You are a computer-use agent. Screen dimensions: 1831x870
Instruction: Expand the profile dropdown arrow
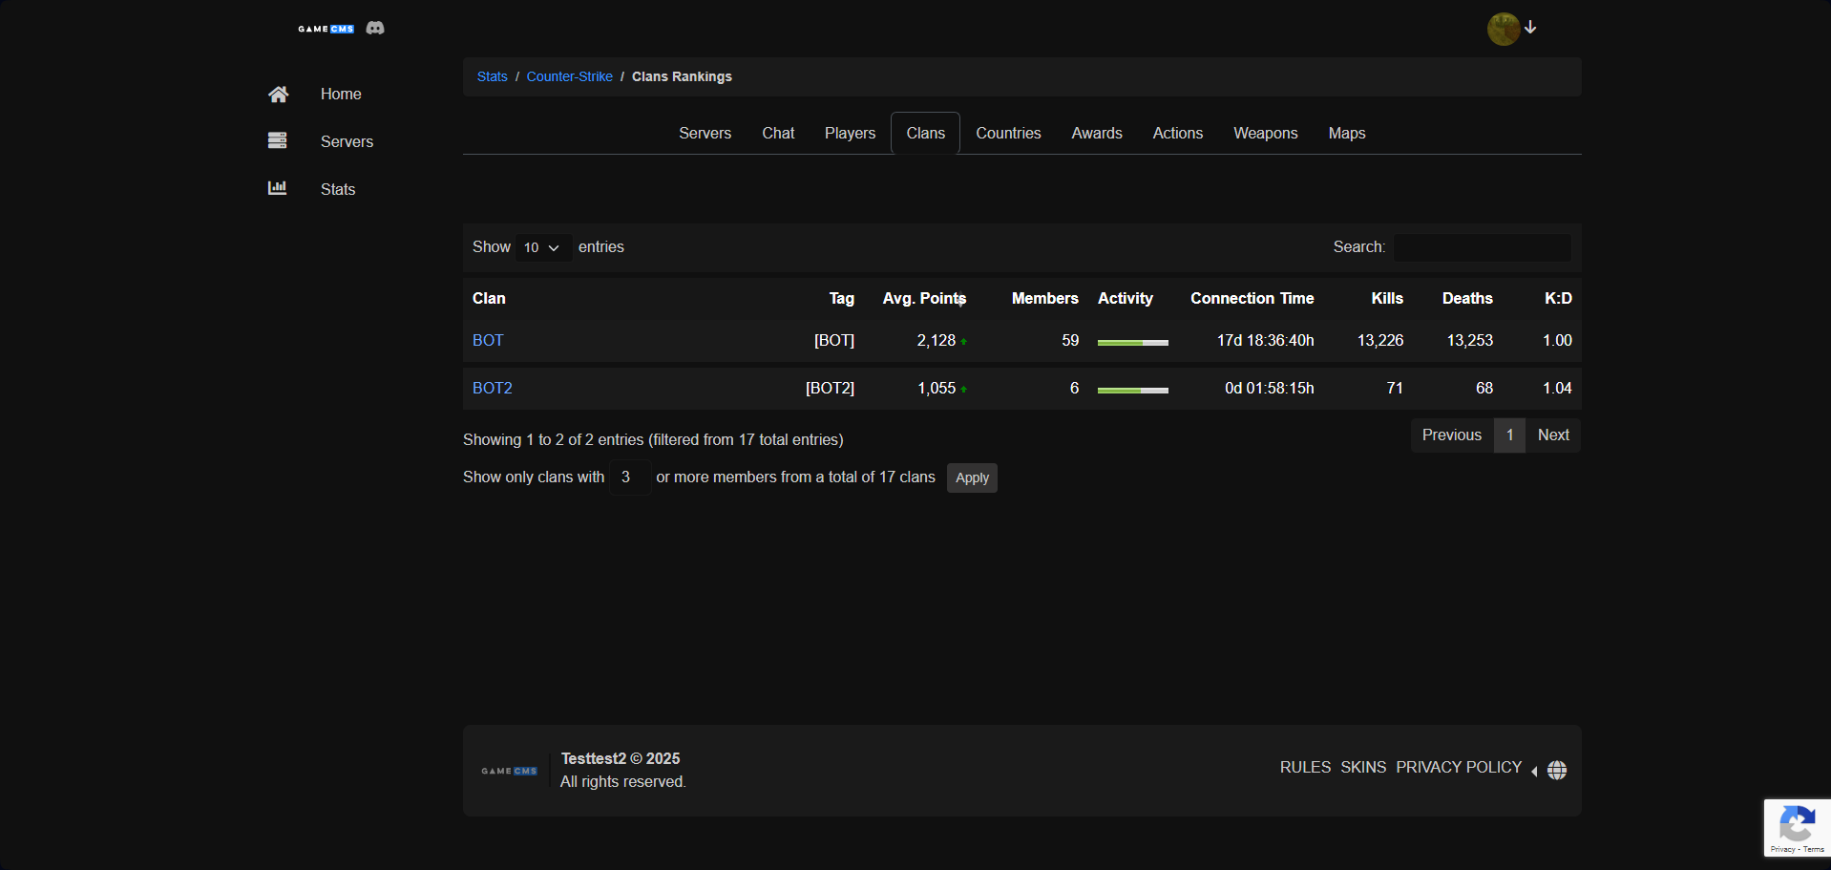1530,28
